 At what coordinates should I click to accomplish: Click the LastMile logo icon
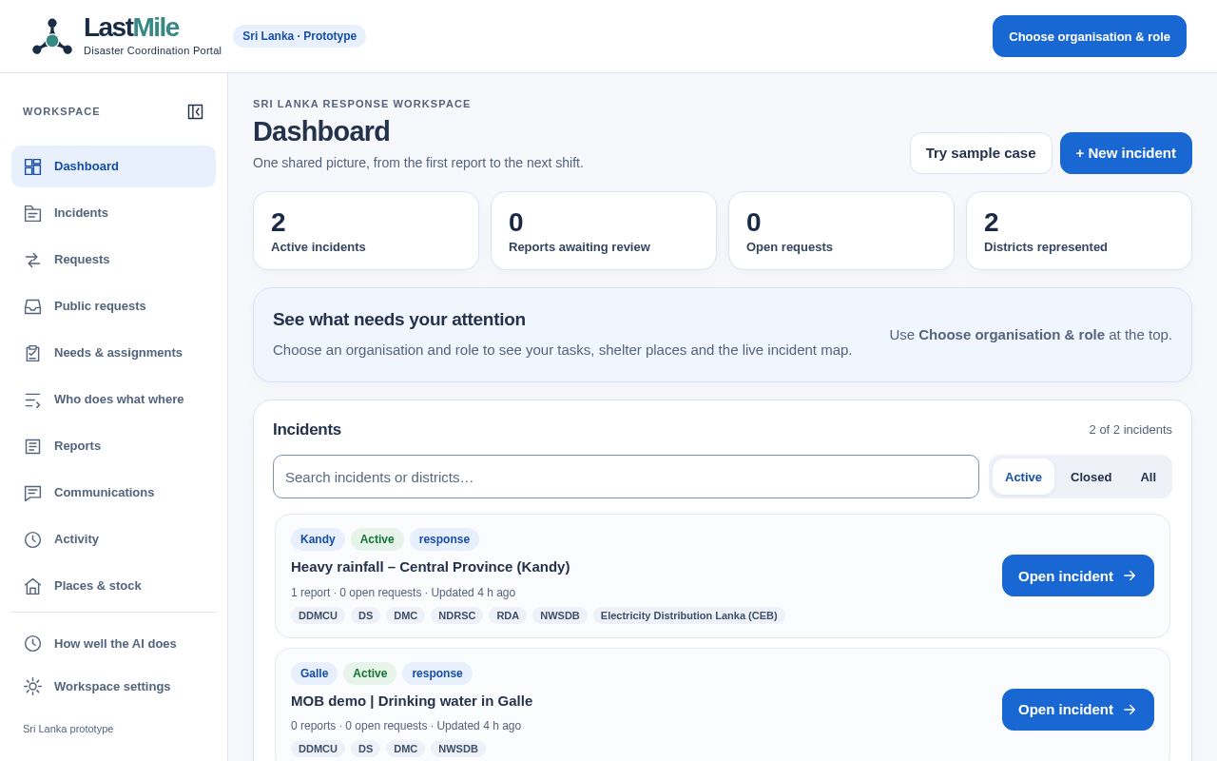click(x=52, y=37)
